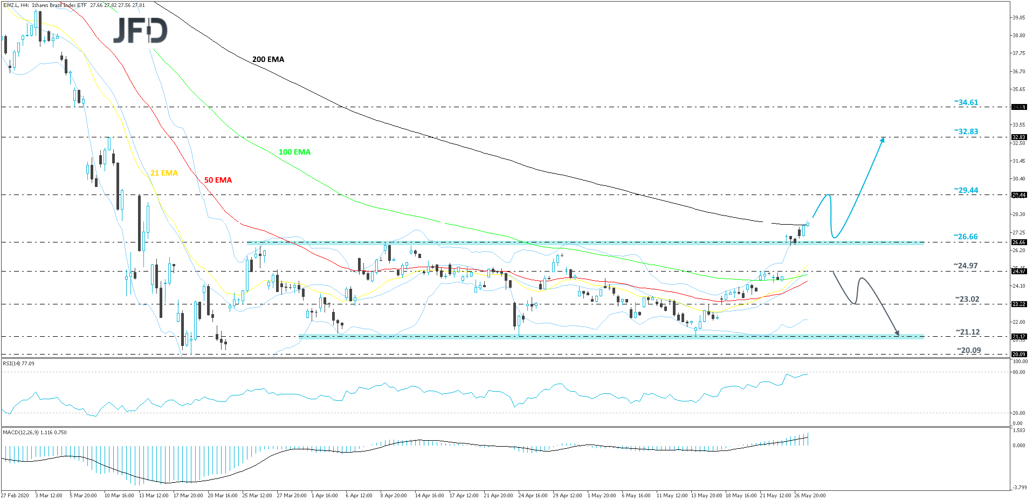Click the black 23.02 price-axis tag

coord(1018,304)
